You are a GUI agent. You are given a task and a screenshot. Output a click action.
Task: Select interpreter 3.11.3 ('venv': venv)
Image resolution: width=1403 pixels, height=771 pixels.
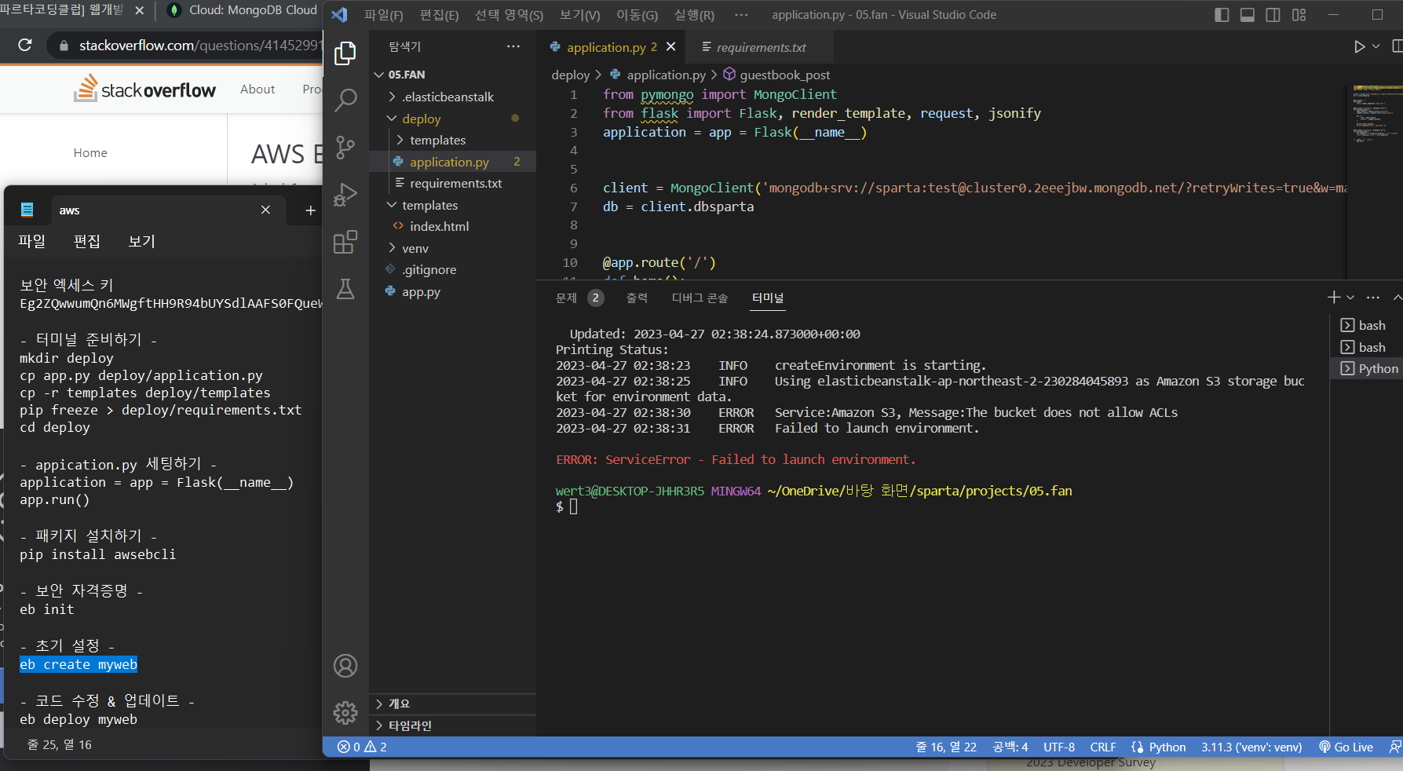(1251, 747)
